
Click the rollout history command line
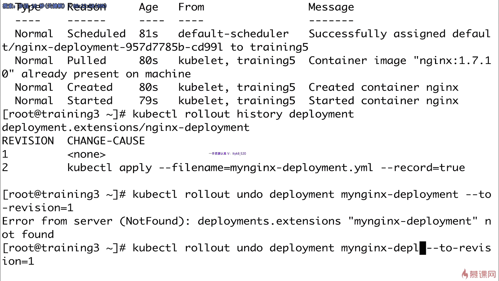178,114
